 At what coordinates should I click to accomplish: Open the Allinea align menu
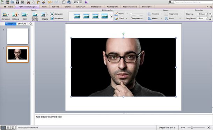coord(155,18)
